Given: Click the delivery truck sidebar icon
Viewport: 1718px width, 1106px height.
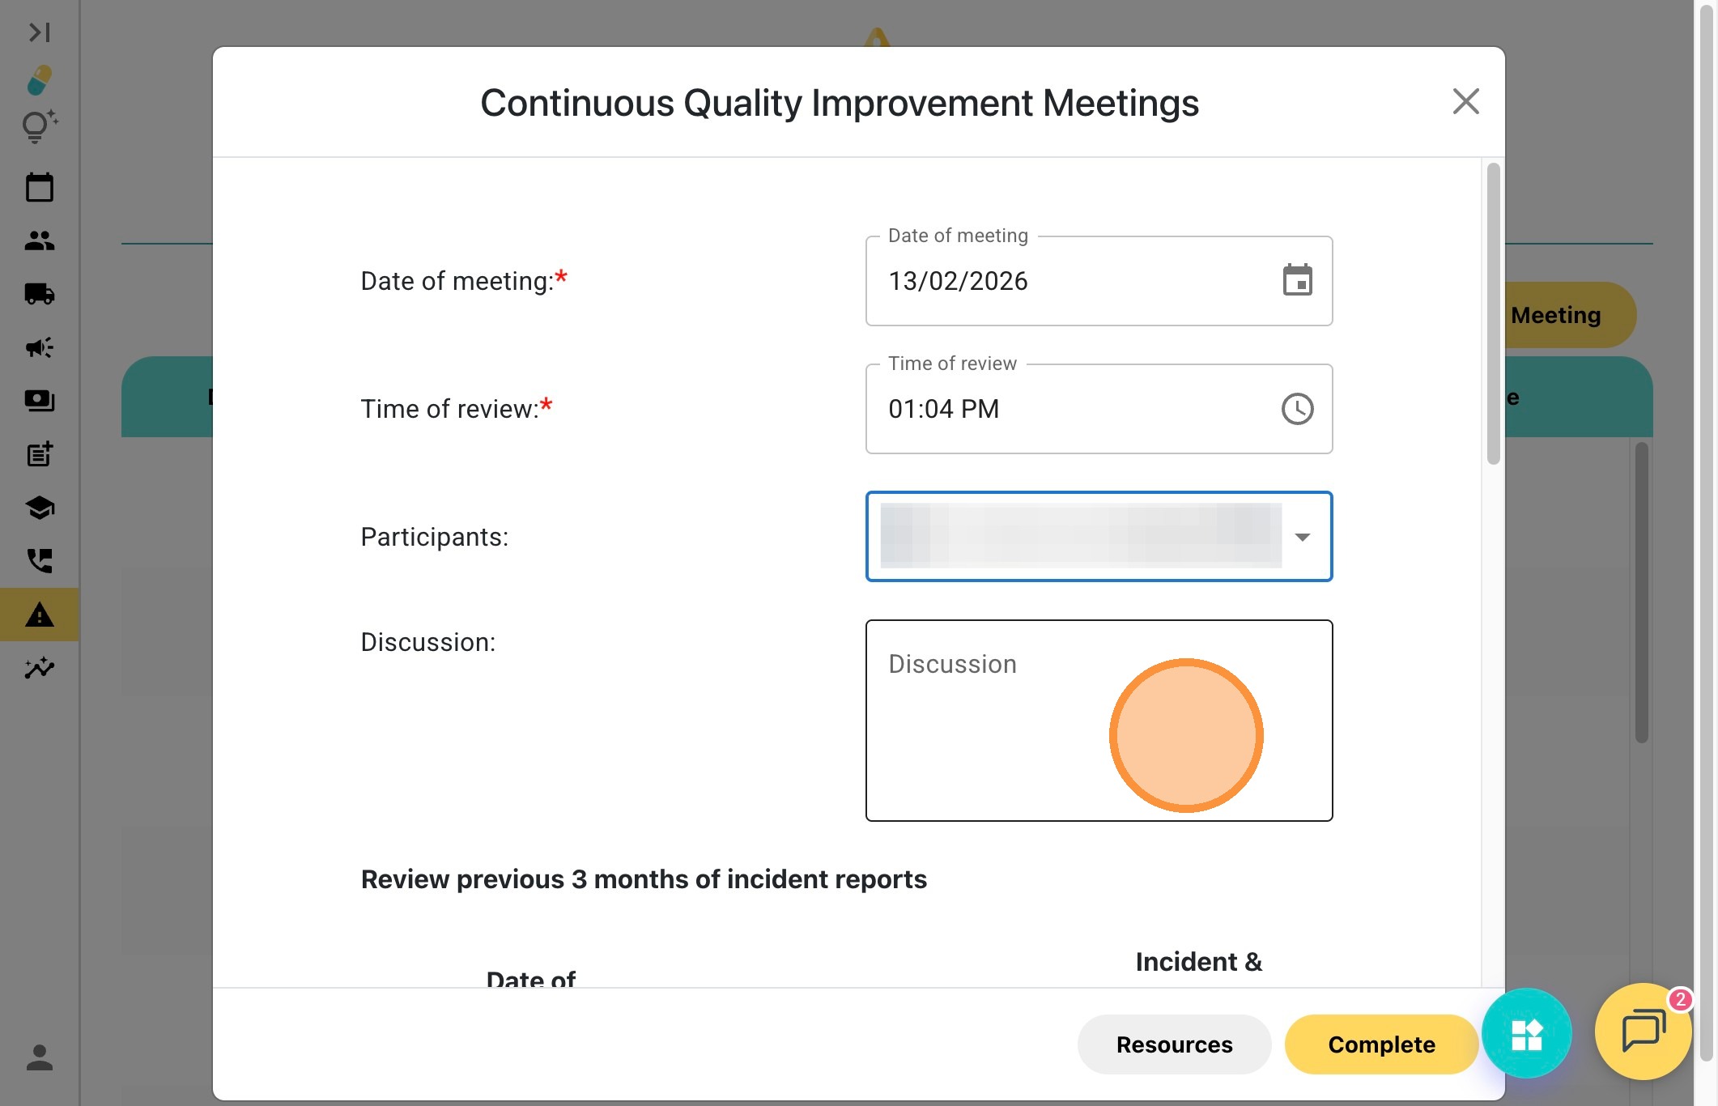Looking at the screenshot, I should point(39,294).
